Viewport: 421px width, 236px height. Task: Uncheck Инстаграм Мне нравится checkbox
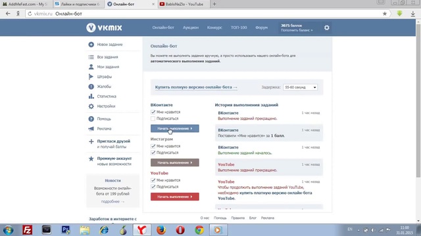click(153, 146)
